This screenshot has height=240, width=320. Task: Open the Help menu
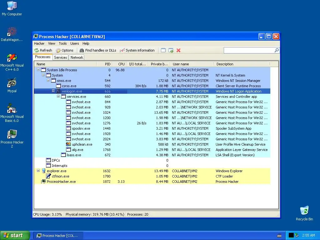click(x=86, y=43)
